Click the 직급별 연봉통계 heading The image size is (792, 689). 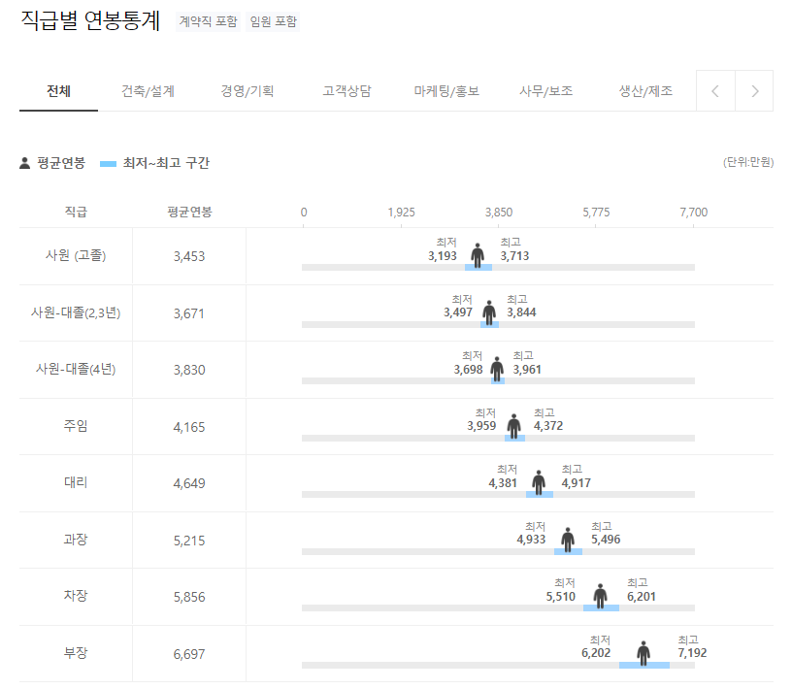click(90, 21)
